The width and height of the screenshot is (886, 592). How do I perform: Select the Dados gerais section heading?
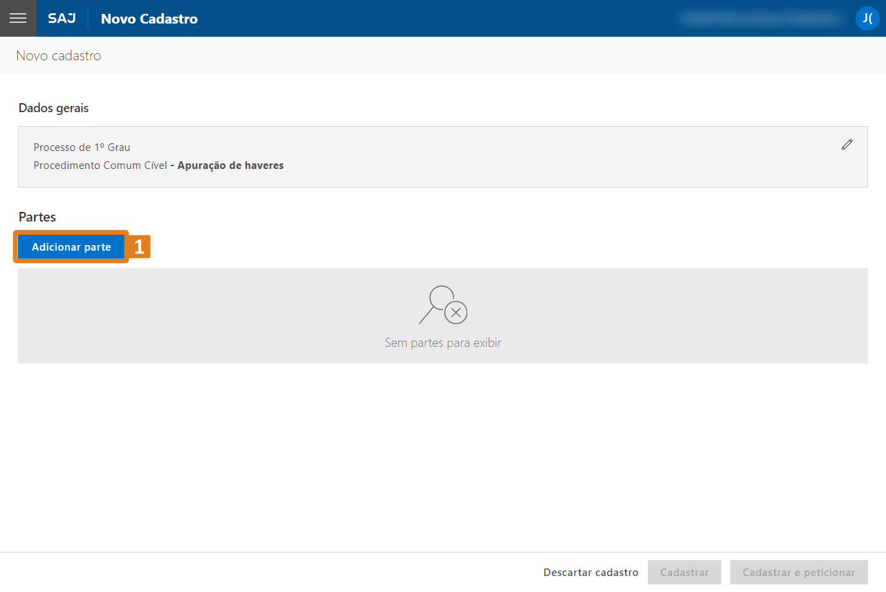tap(53, 108)
